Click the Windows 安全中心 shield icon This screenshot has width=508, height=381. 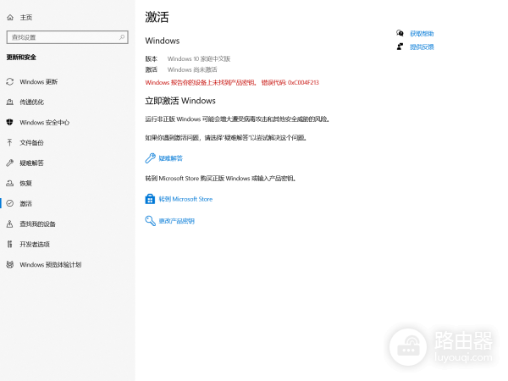(10, 122)
